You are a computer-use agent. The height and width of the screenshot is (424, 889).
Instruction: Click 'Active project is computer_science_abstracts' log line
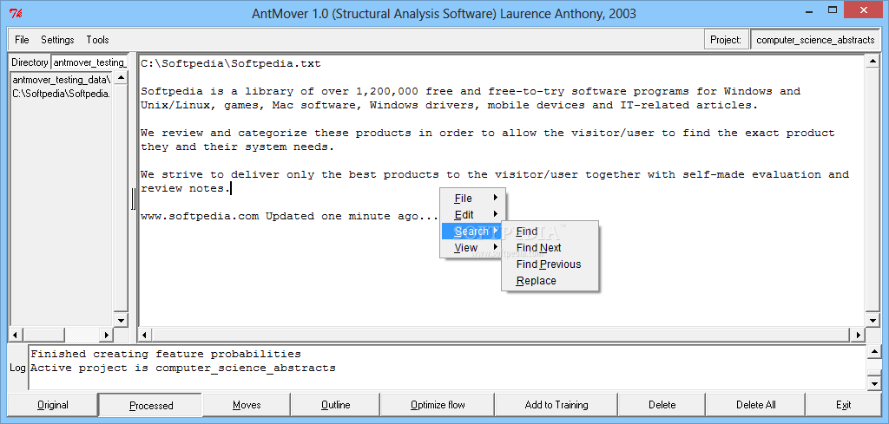coord(182,368)
